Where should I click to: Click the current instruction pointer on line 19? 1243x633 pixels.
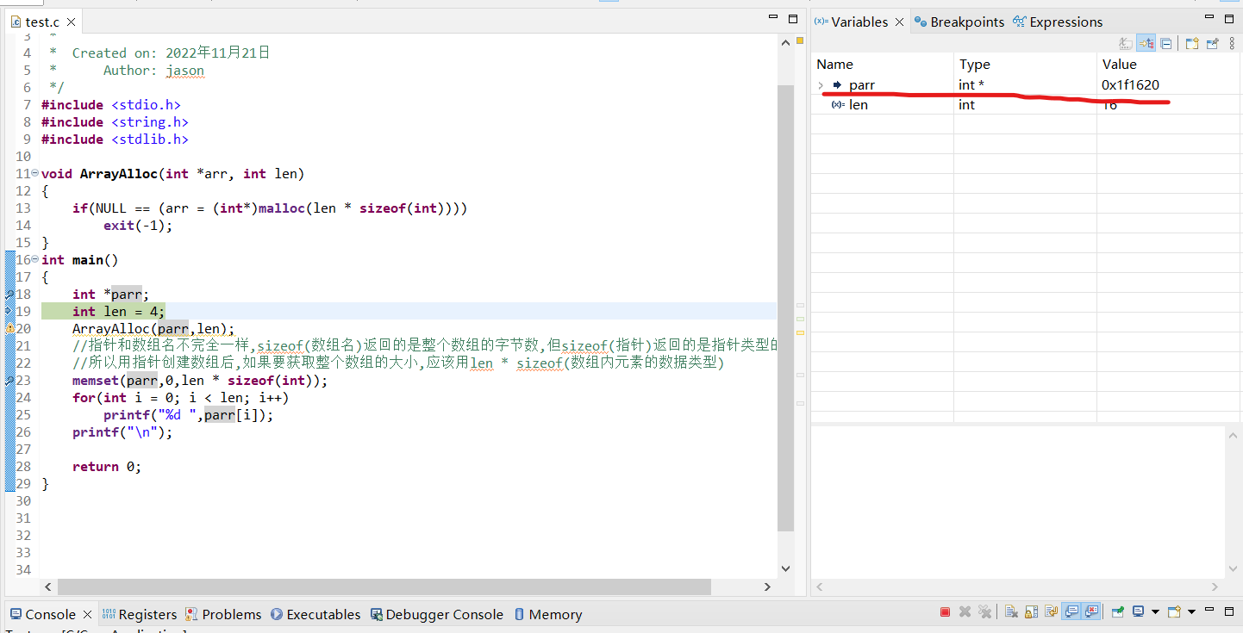pyautogui.click(x=9, y=312)
